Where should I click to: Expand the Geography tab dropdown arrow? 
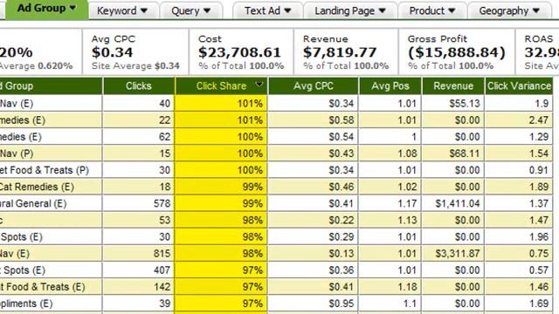536,11
